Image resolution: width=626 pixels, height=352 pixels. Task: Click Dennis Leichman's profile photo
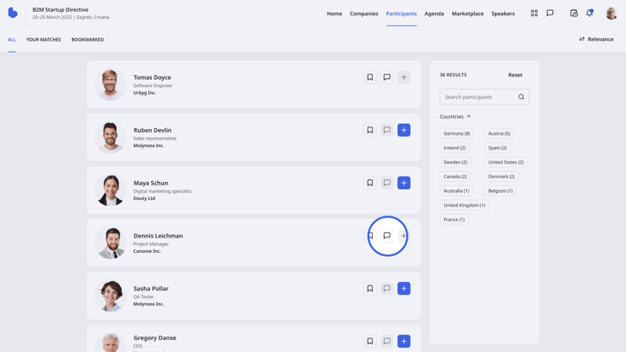click(111, 243)
